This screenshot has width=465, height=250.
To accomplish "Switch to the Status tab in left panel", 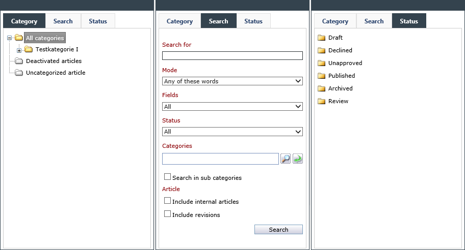I will (98, 21).
